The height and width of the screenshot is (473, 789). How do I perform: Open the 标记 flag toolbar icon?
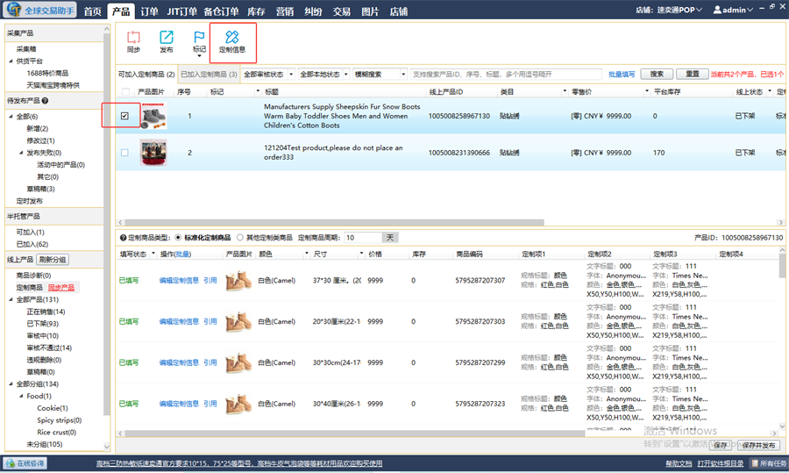point(199,42)
